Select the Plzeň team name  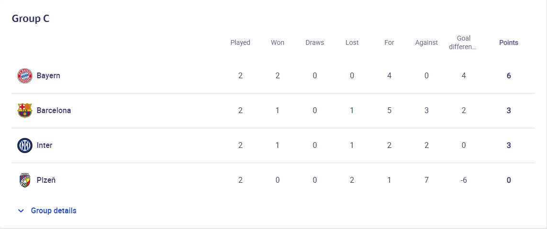pos(46,180)
